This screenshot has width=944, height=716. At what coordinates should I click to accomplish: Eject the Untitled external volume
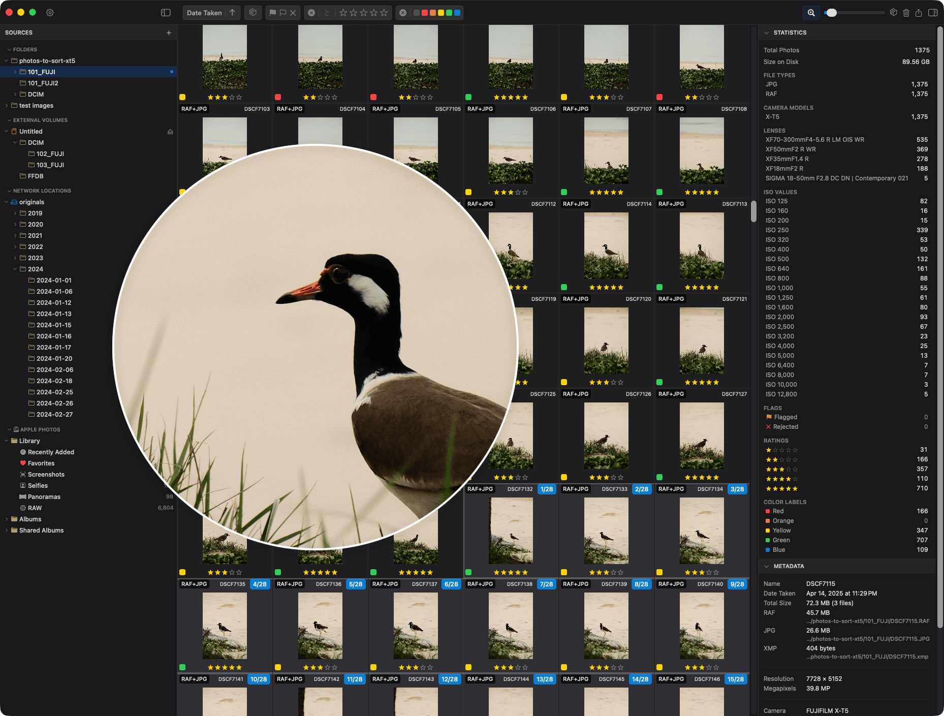point(170,131)
